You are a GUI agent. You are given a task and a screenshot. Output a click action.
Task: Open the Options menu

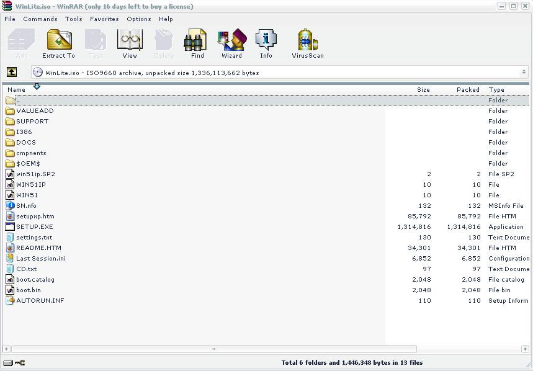click(x=139, y=19)
